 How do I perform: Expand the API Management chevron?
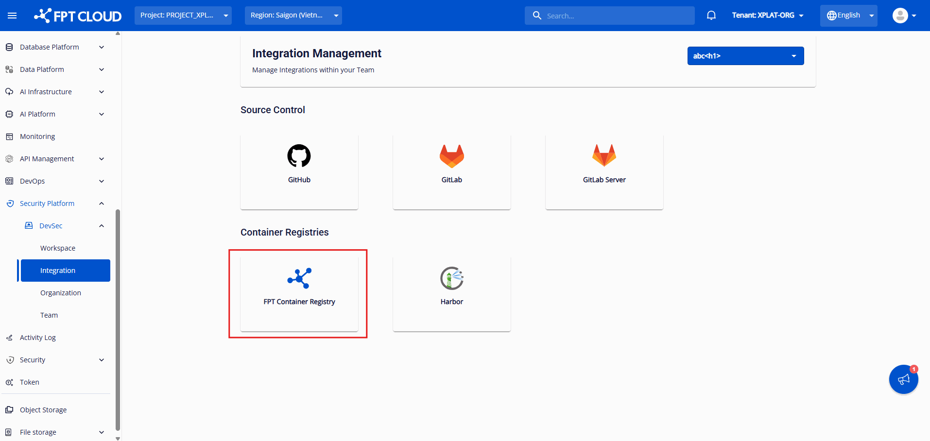click(x=102, y=159)
